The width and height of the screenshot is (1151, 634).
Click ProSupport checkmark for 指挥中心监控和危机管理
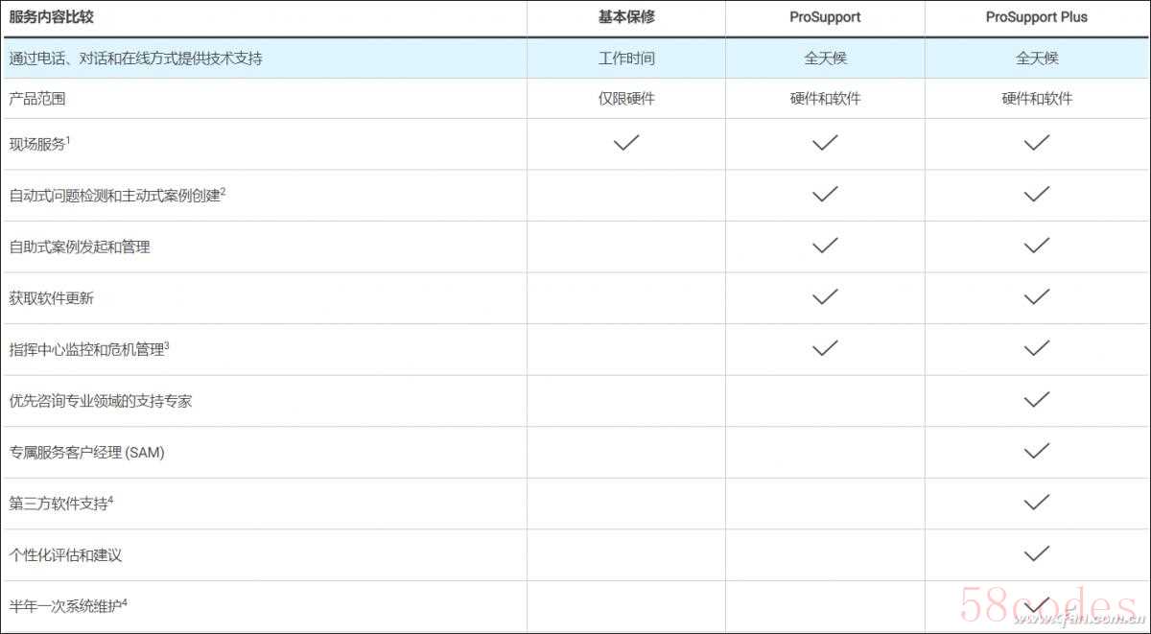825,348
